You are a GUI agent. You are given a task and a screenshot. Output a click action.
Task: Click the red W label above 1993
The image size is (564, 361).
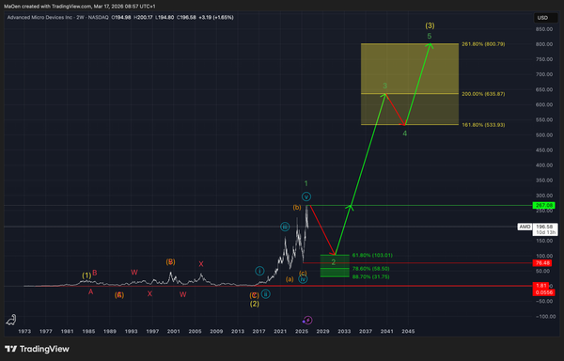click(x=134, y=273)
